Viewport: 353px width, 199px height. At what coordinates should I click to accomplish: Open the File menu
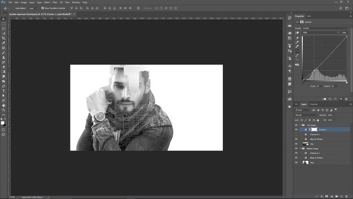(x=10, y=2)
